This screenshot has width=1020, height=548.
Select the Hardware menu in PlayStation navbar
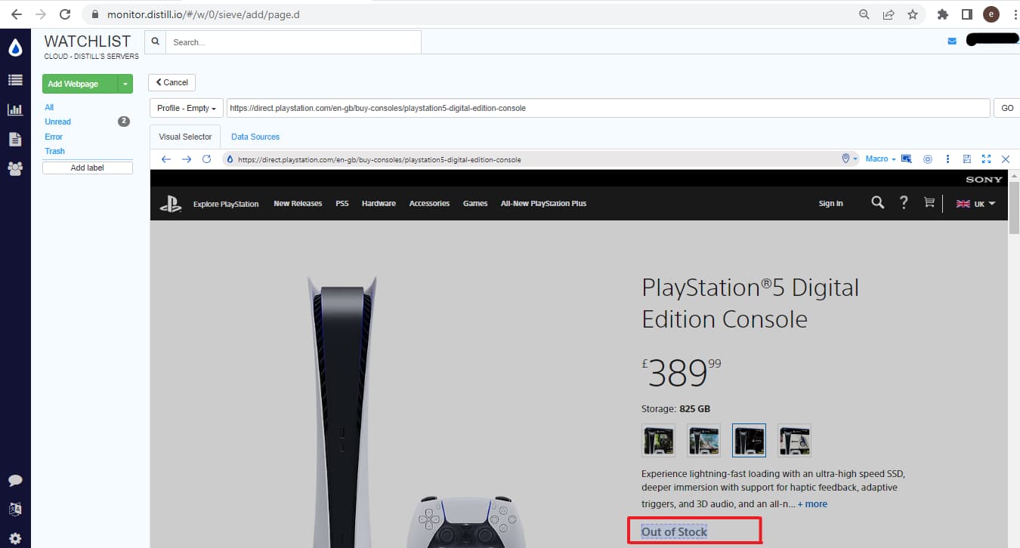coord(378,203)
